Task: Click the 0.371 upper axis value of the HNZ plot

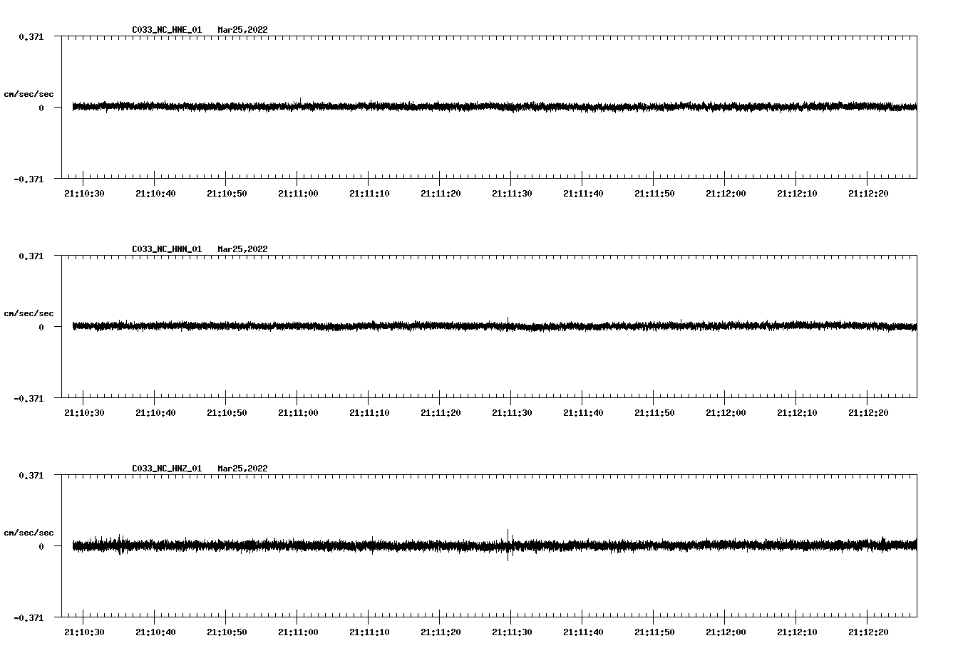Action: pos(31,475)
